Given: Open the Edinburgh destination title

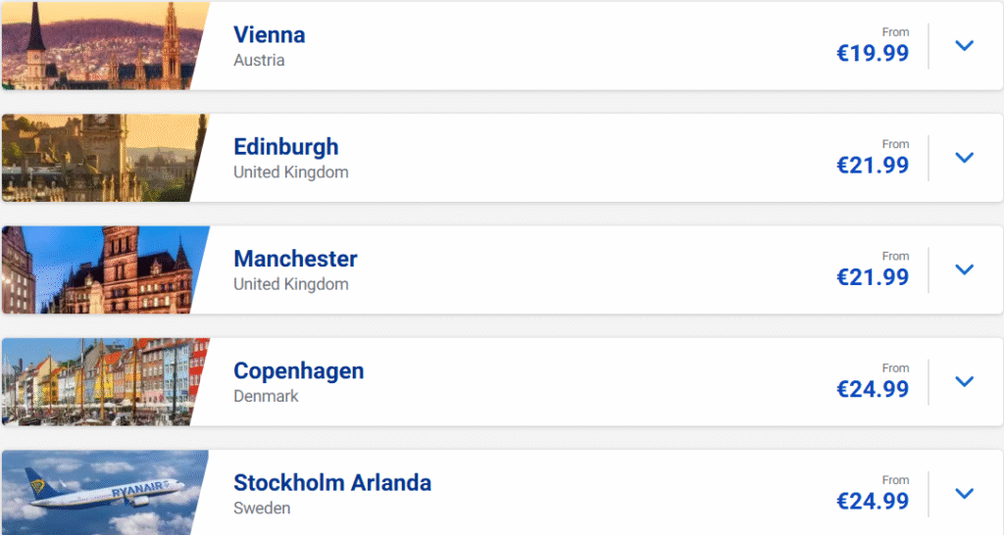Looking at the screenshot, I should [x=285, y=147].
